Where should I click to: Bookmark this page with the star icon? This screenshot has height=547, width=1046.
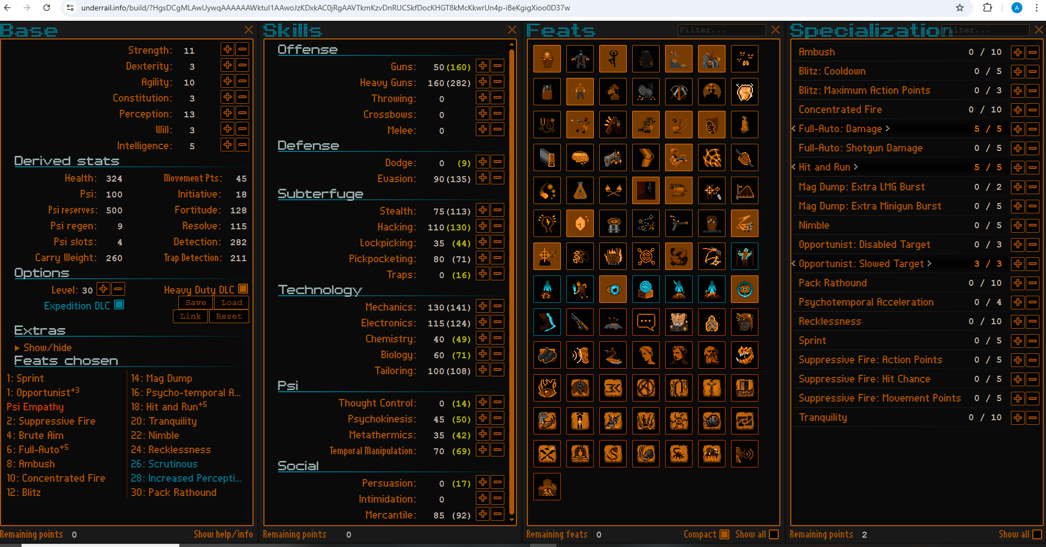click(960, 8)
